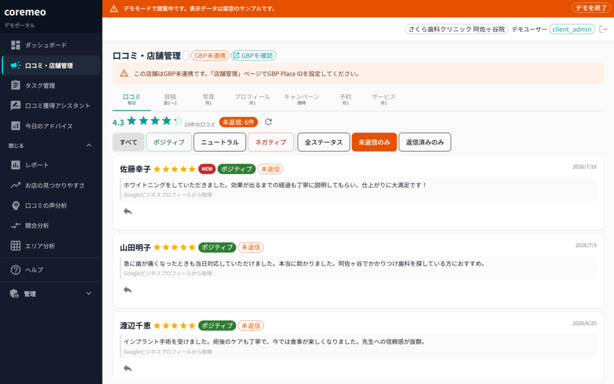Viewport: 614px width, 384px height.
Task: Click the review text starting ホワイトニングをしていただきました
Action: [275, 185]
